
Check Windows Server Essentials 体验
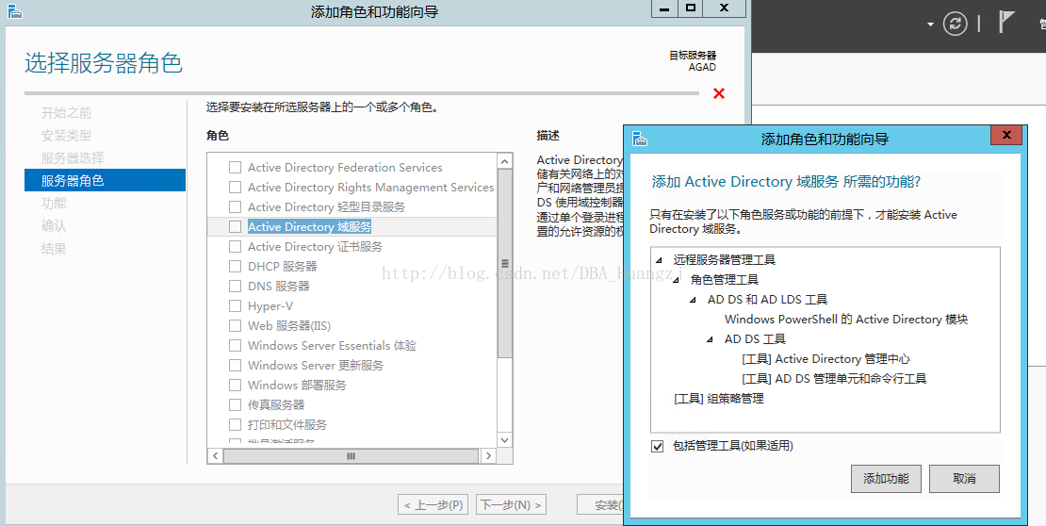(x=235, y=345)
